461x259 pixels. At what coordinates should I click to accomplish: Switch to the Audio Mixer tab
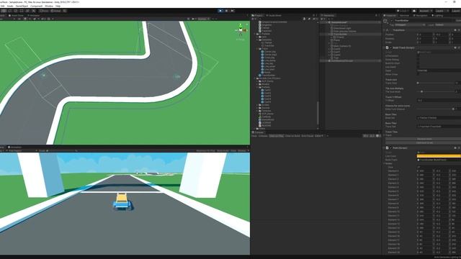(274, 16)
